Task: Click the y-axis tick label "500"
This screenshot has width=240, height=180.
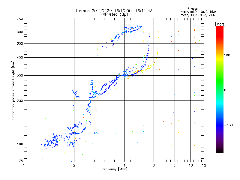Action: [20, 43]
